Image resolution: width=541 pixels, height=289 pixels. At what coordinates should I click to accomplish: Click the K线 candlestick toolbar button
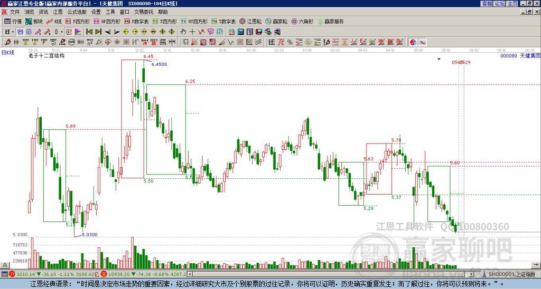(x=54, y=21)
